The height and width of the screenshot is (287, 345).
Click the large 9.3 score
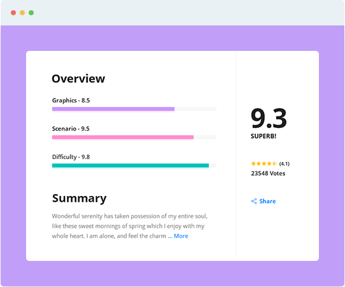269,118
